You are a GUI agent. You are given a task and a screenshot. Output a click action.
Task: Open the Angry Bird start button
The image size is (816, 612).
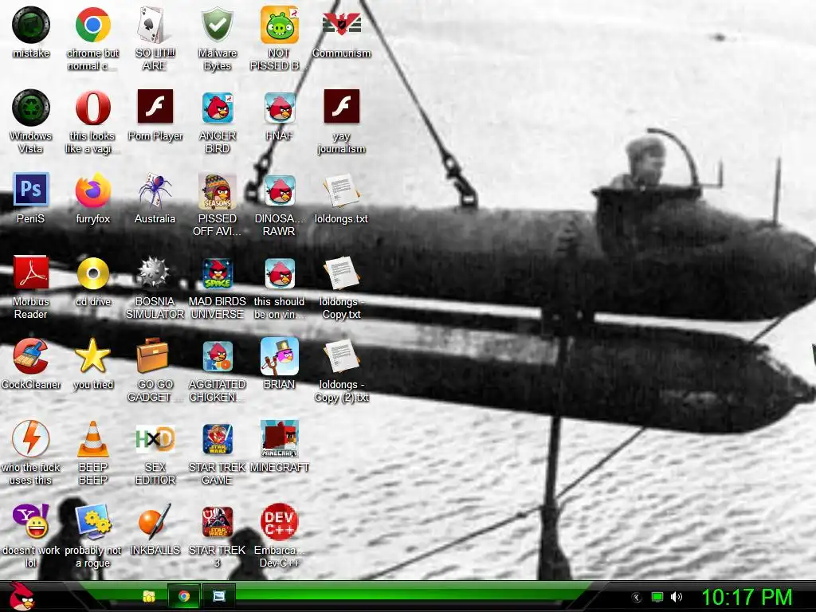point(22,596)
